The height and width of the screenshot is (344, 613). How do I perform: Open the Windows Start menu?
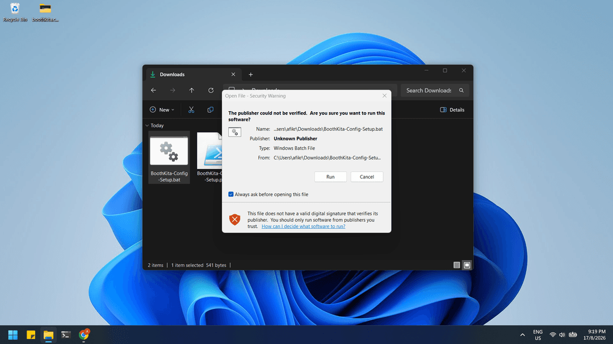click(x=13, y=334)
